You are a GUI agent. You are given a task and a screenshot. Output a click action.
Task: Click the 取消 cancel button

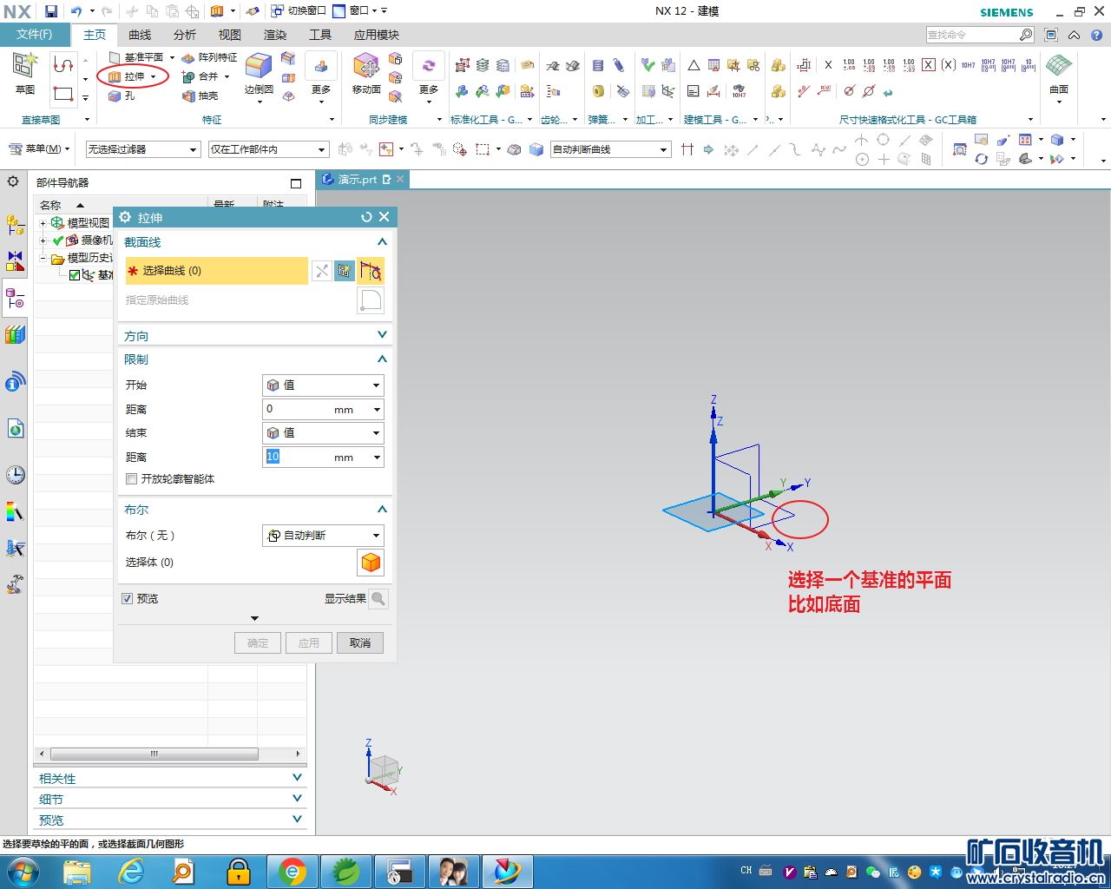point(360,642)
